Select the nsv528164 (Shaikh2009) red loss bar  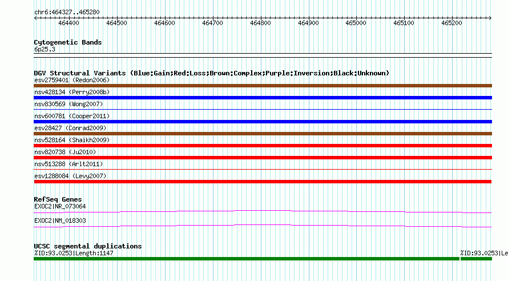click(x=263, y=146)
